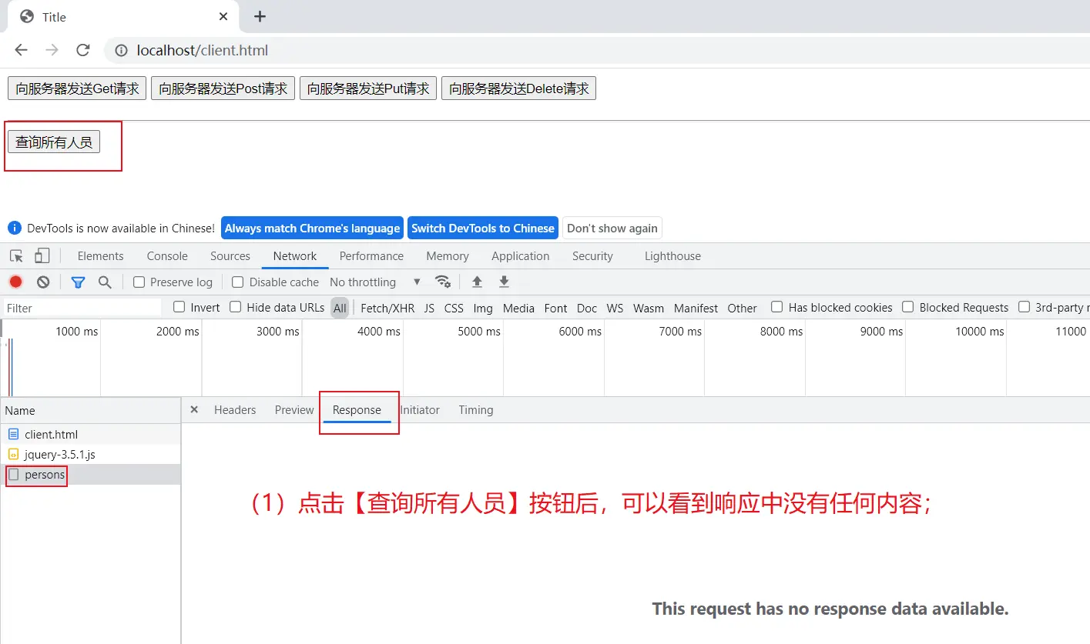This screenshot has height=644, width=1090.
Task: Open the No throttling dropdown
Action: tap(374, 282)
